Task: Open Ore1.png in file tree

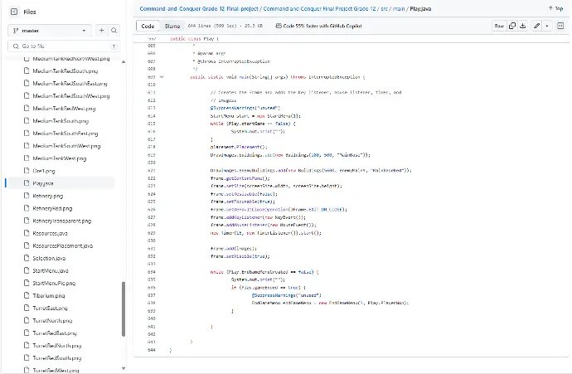Action: [x=44, y=171]
